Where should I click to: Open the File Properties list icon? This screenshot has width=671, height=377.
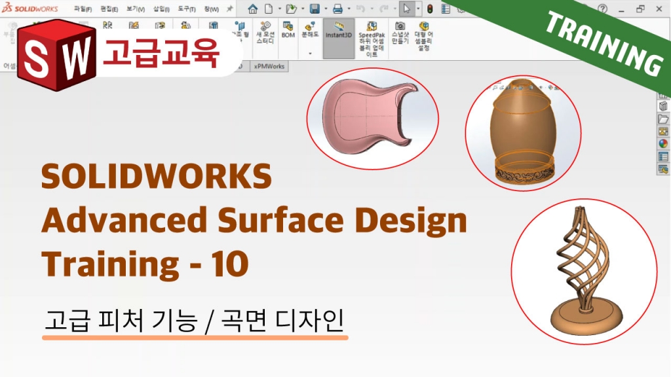tap(446, 9)
